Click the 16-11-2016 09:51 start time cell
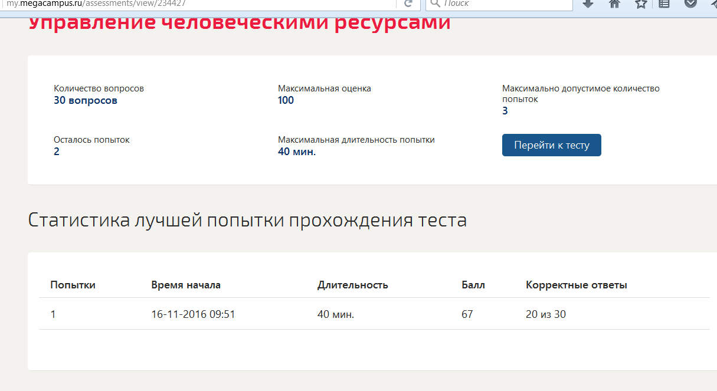The image size is (717, 391). pos(193,314)
